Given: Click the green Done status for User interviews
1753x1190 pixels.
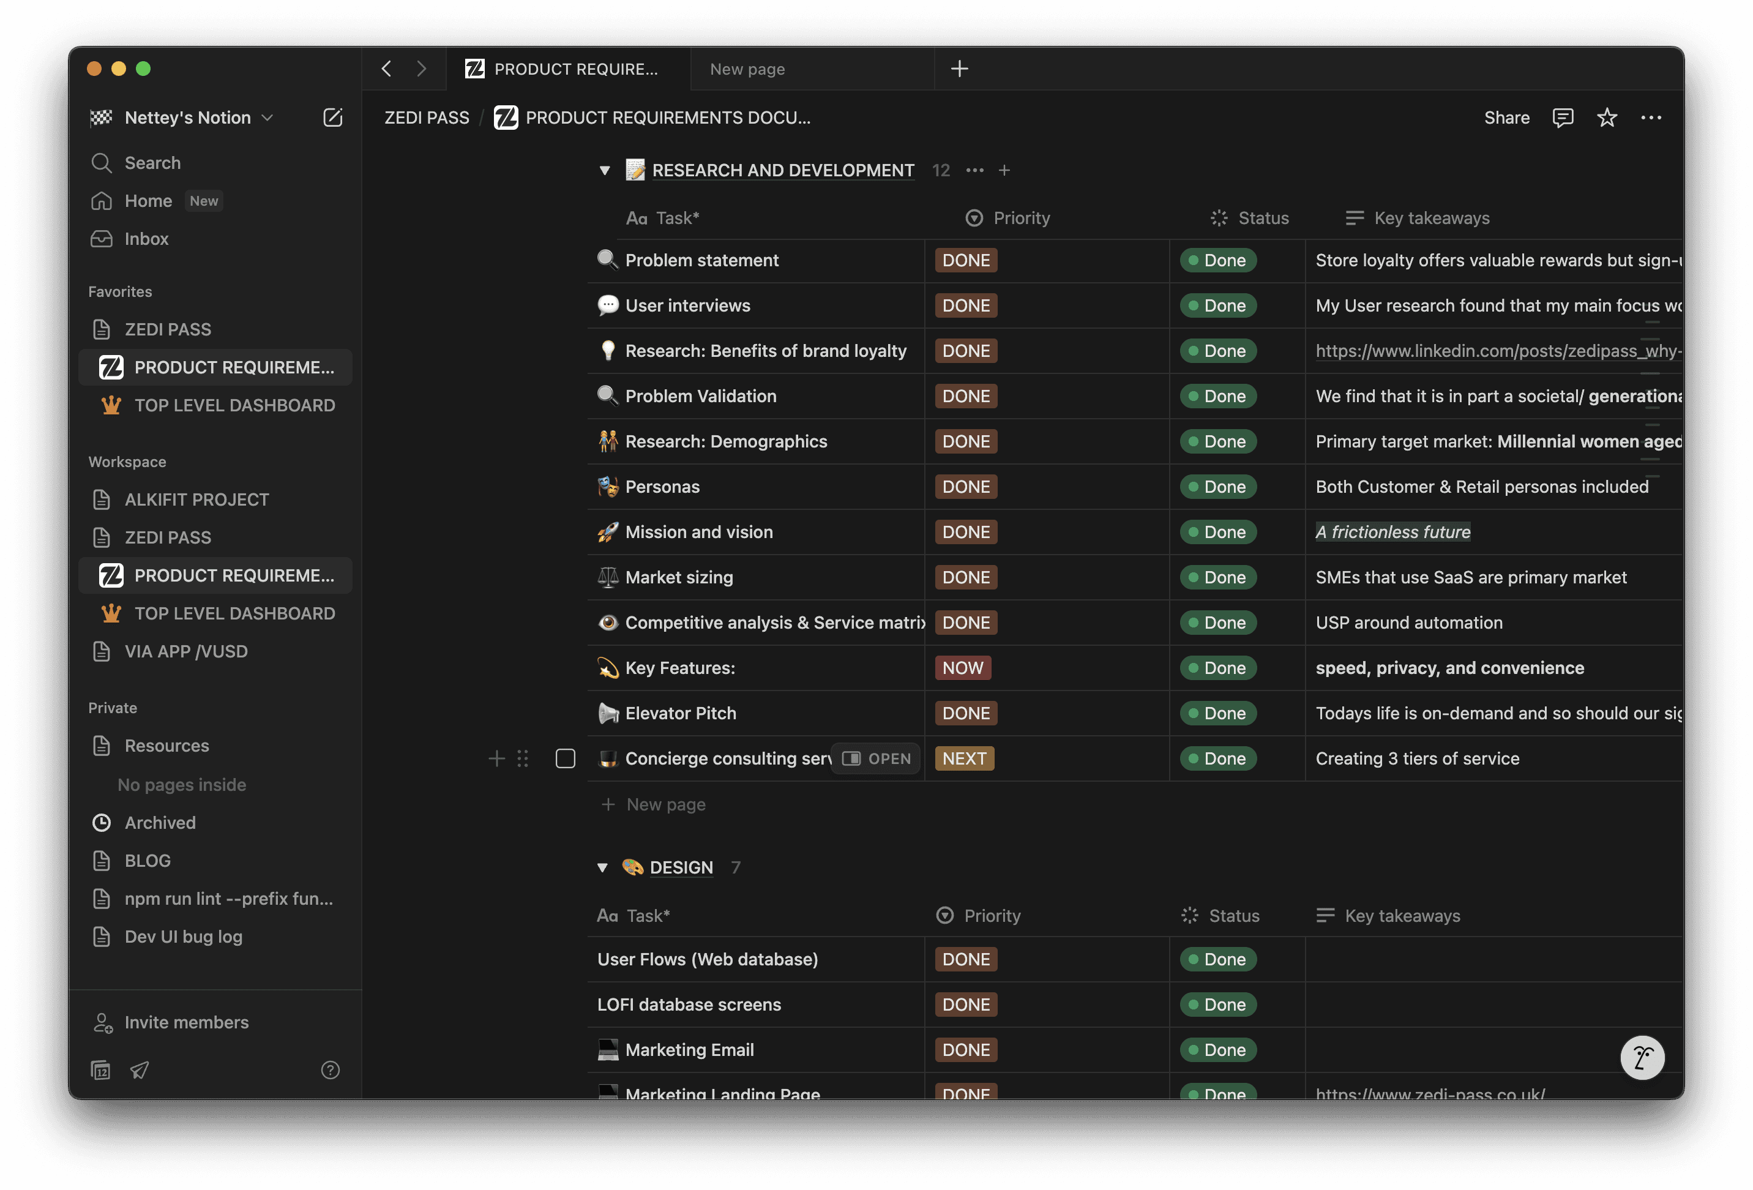Looking at the screenshot, I should [x=1217, y=305].
